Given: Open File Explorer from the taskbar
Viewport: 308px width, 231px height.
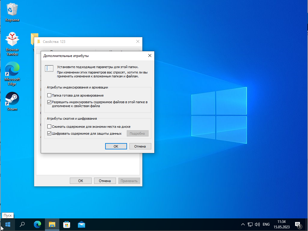Looking at the screenshot, I should click(52, 224).
